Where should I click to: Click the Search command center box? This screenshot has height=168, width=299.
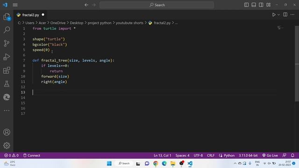coord(157,5)
